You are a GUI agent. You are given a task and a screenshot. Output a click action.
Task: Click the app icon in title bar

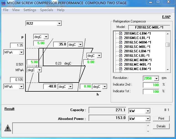[4, 3]
